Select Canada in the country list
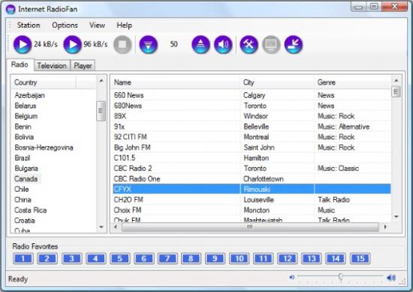 tap(26, 179)
